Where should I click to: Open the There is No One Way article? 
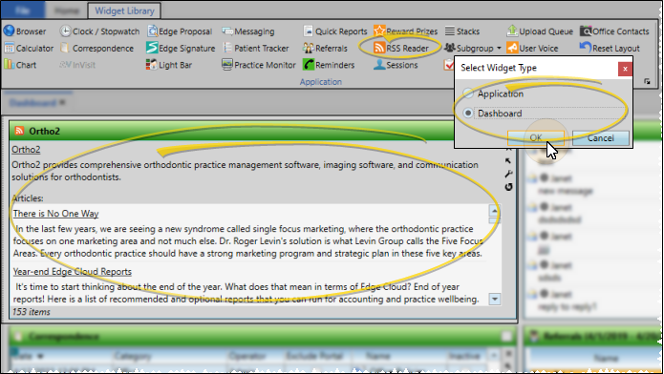click(56, 214)
